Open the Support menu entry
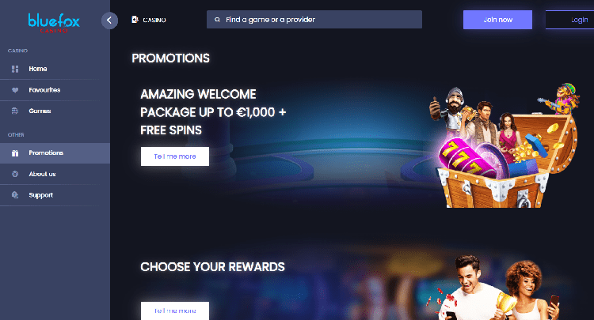 click(55, 195)
